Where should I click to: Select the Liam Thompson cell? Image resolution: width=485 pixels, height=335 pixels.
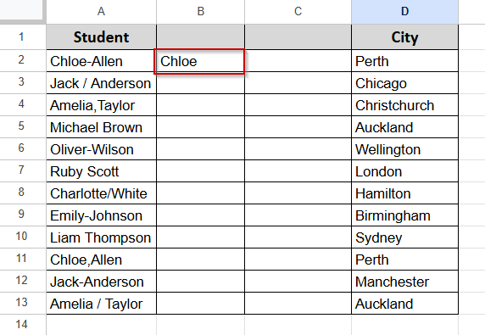[101, 237]
